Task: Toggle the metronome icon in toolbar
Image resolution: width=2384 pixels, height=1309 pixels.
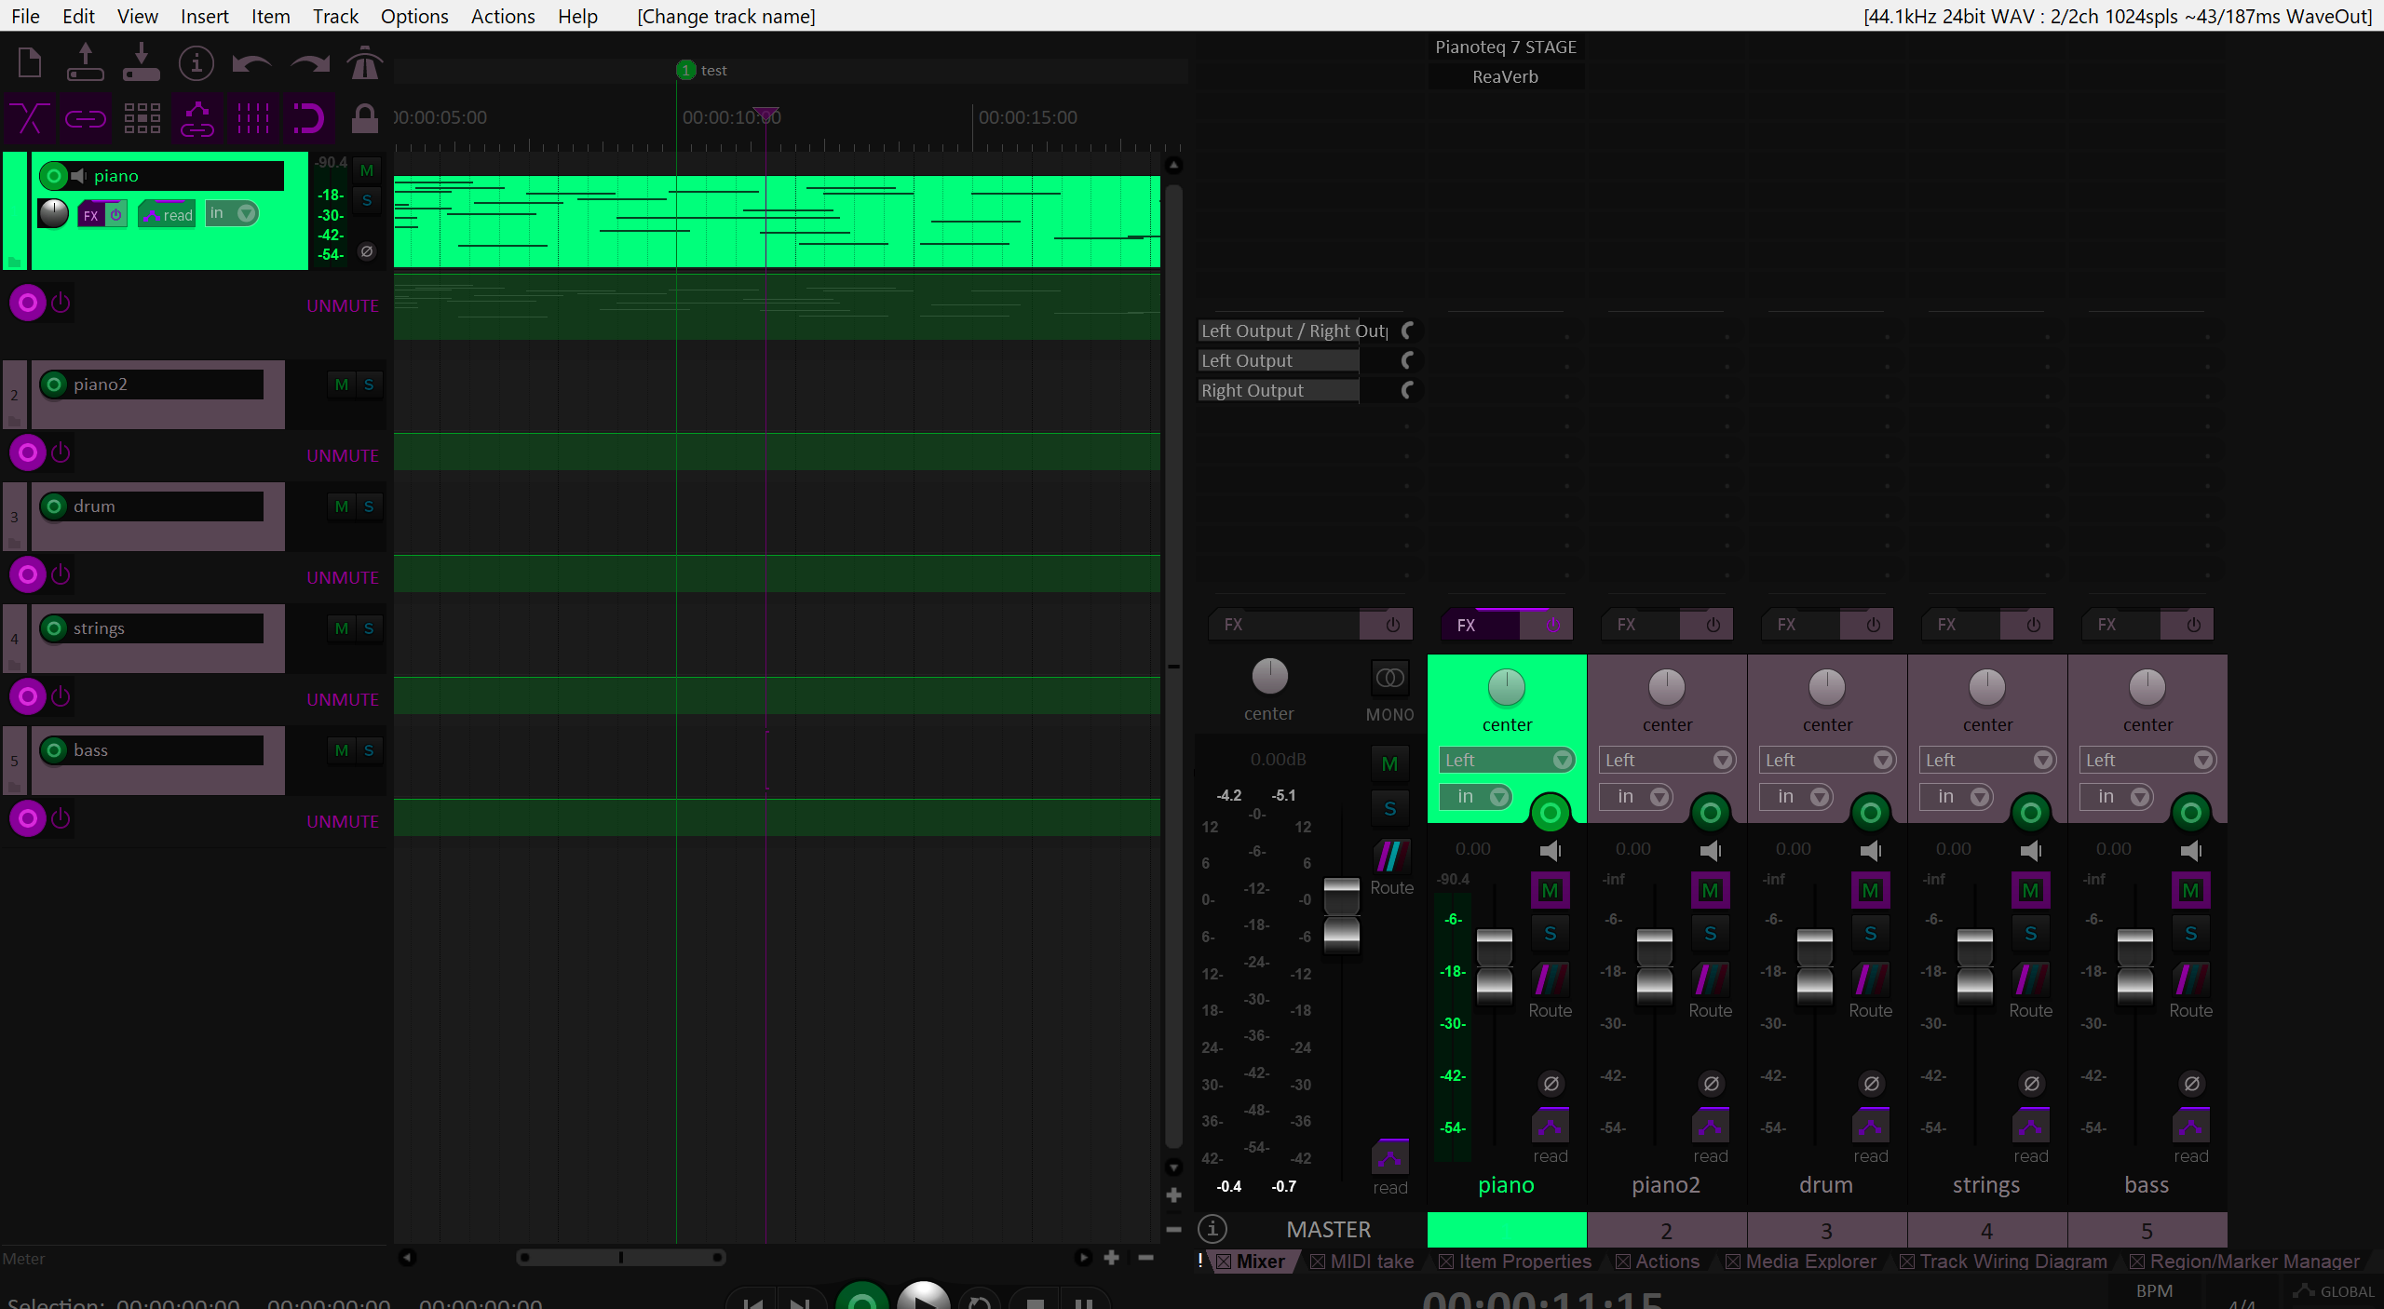Action: tap(364, 63)
